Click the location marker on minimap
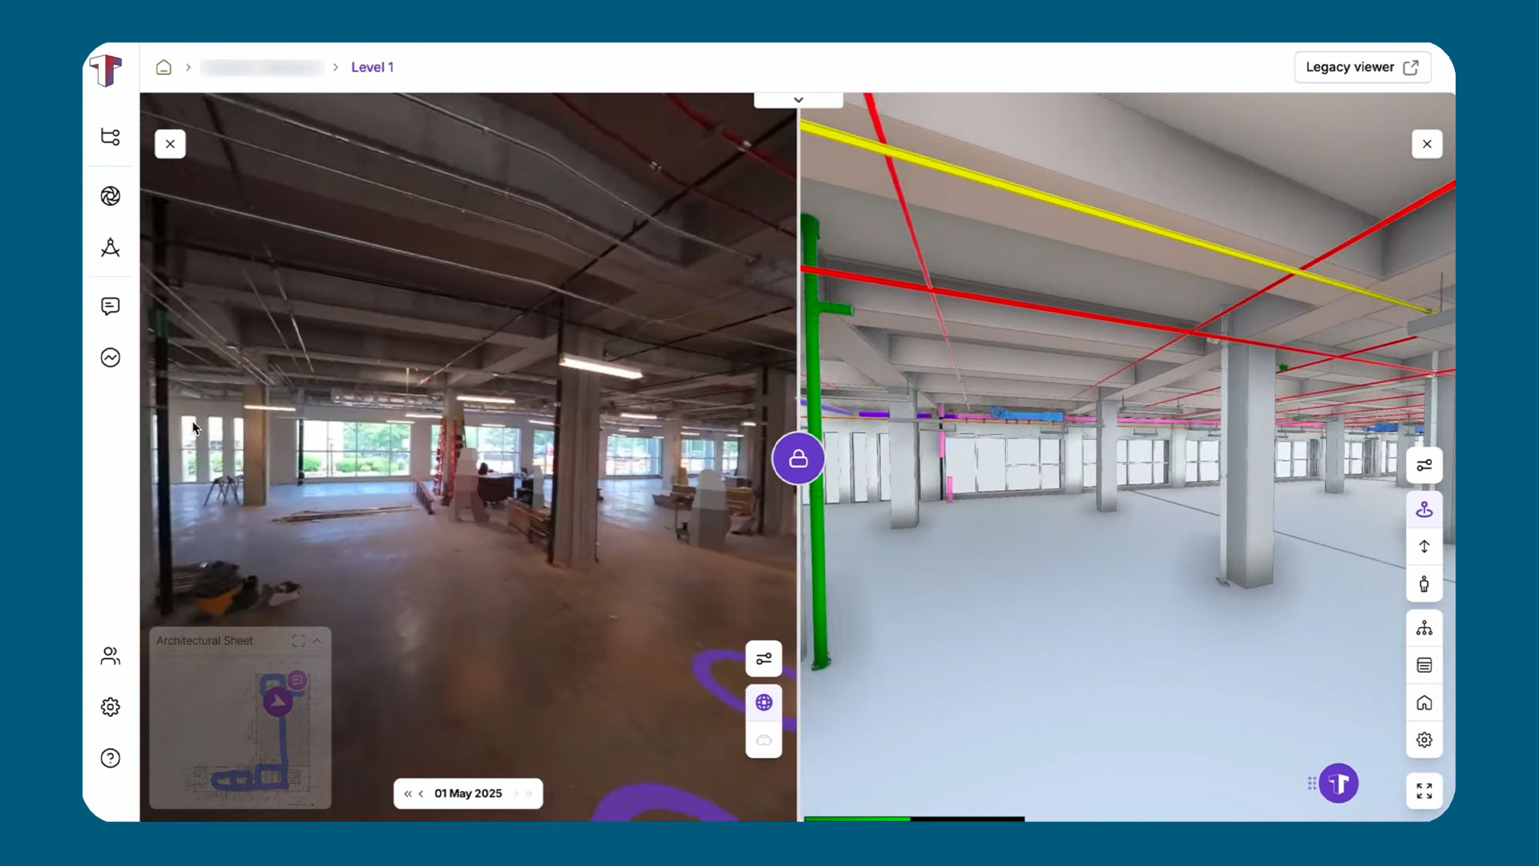The image size is (1539, 866). (x=277, y=702)
